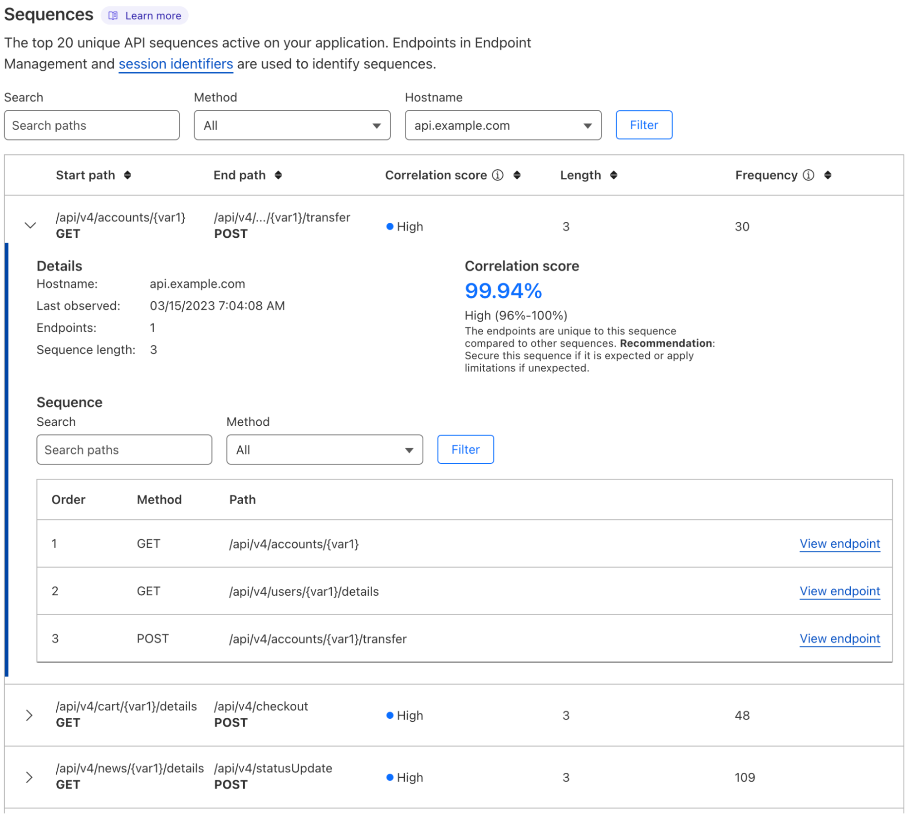The height and width of the screenshot is (814, 907).
Task: Click the End path sort arrows
Action: 278,175
